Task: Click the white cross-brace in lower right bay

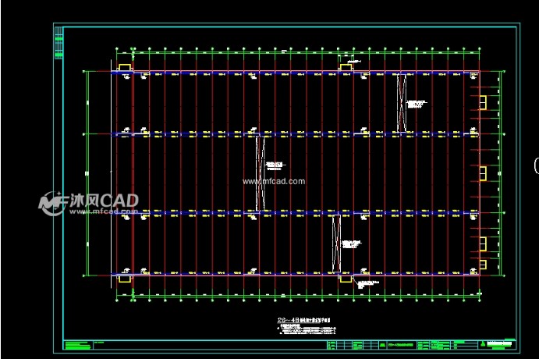Action: coord(337,243)
